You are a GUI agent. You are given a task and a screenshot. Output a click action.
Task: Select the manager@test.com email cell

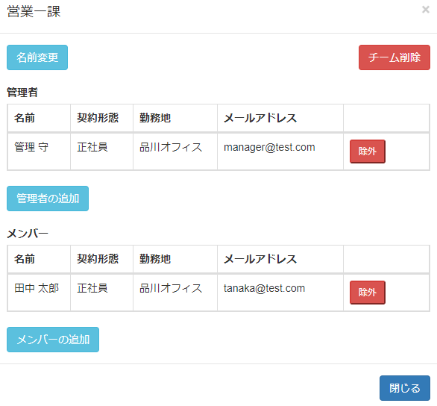coord(280,152)
